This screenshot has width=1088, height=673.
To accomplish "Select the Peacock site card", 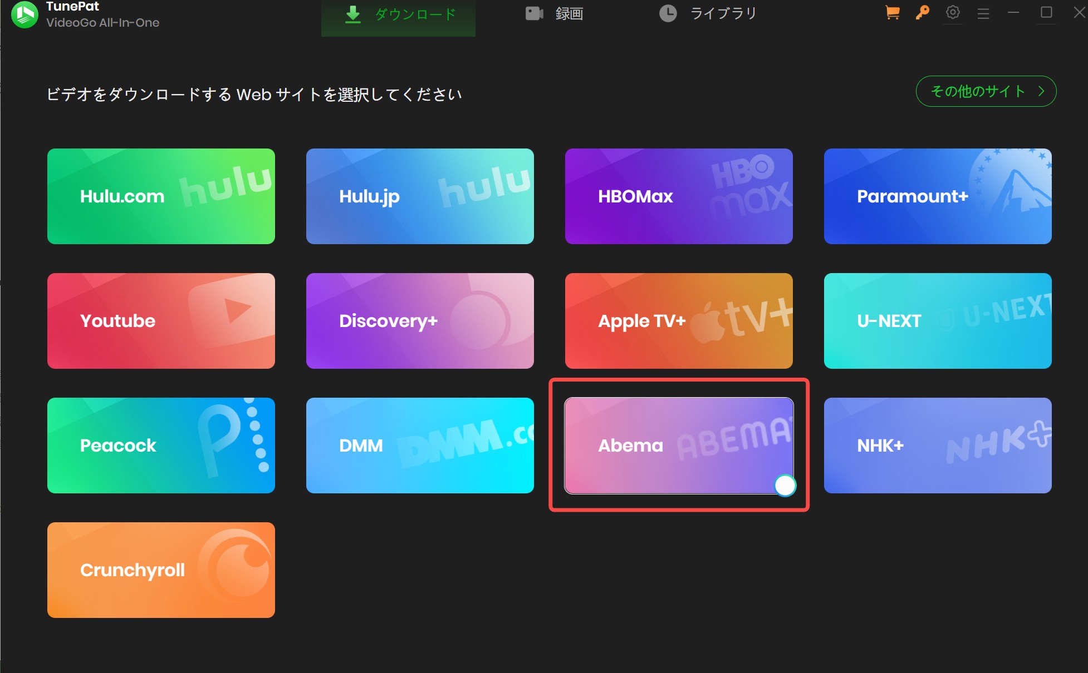I will 161,446.
